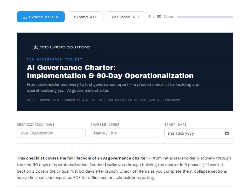This screenshot has height=188, width=250.
Task: Click the Organization Name input field
Action: click(x=51, y=133)
